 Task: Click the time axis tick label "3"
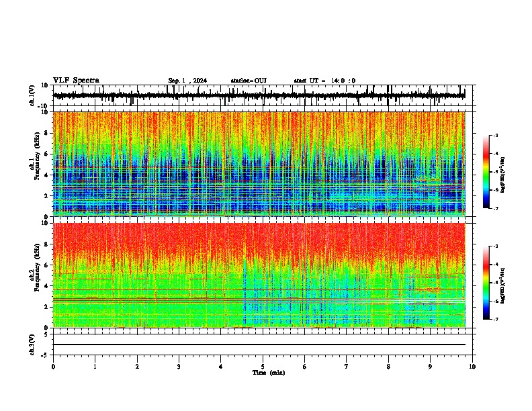click(x=179, y=367)
